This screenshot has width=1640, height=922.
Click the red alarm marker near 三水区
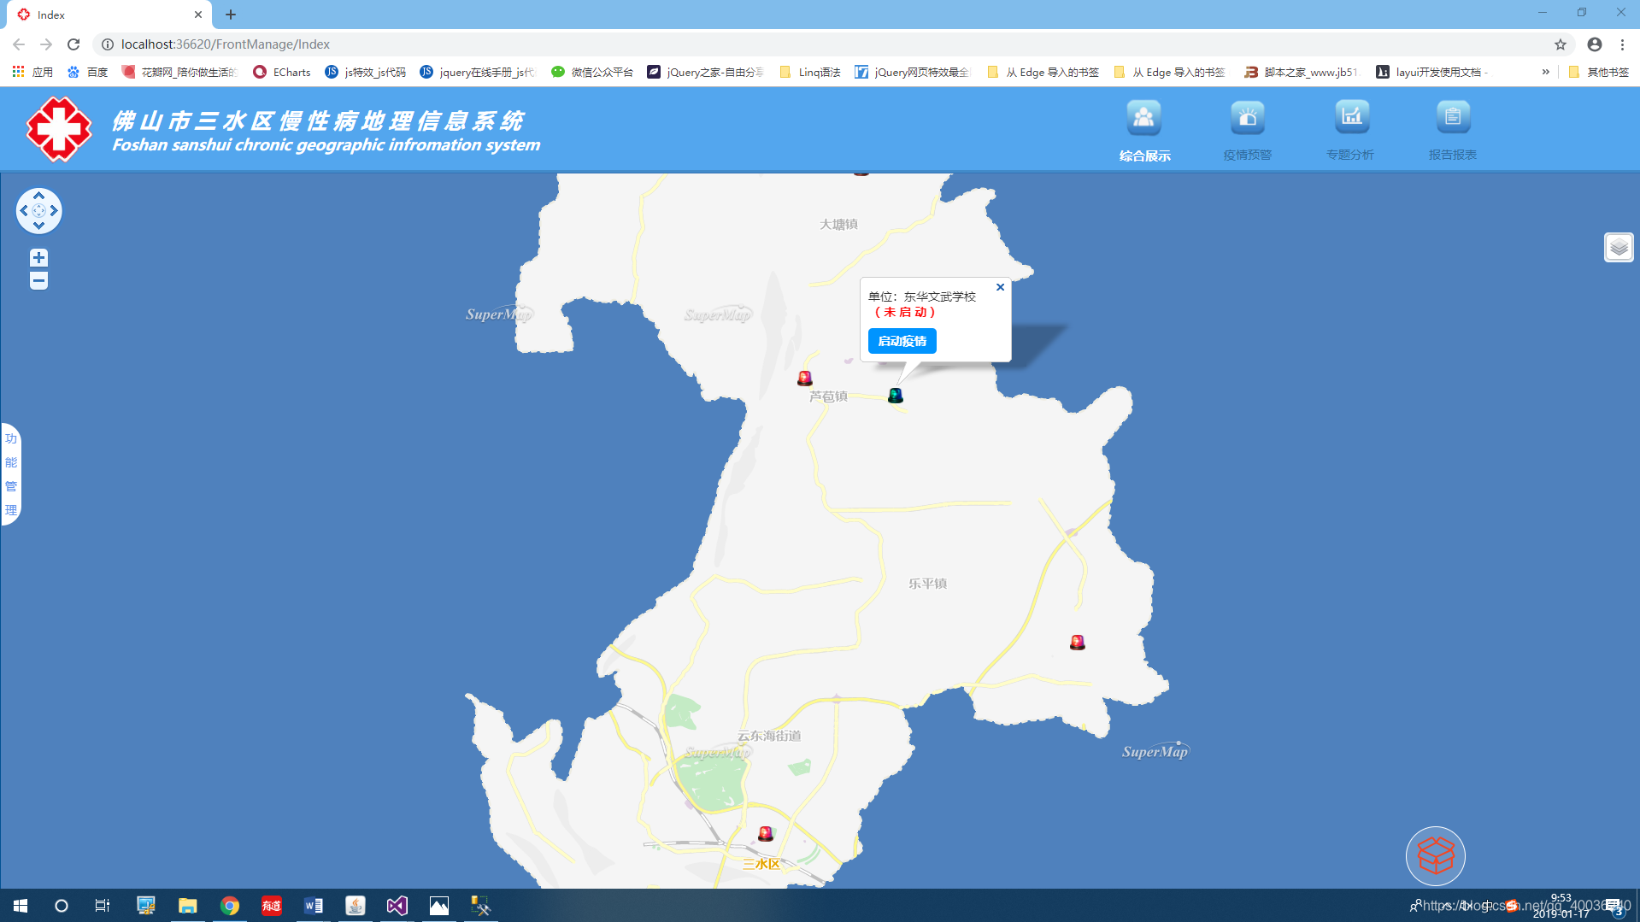(766, 833)
